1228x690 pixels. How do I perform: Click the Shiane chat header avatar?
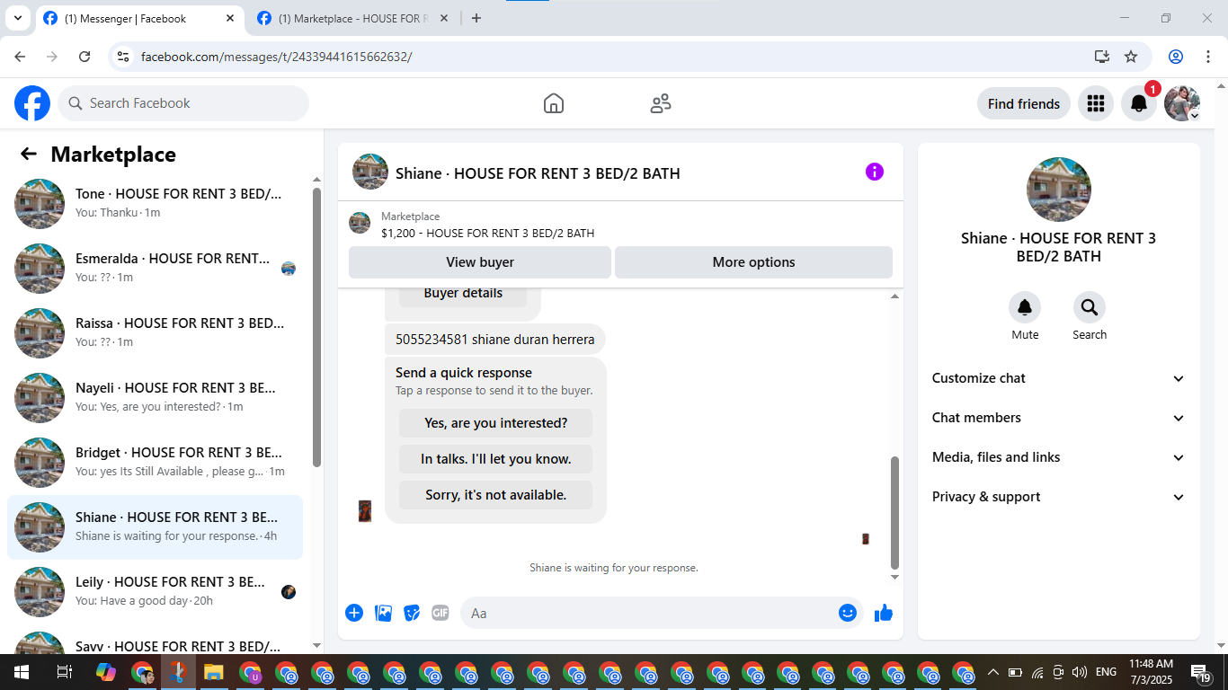(370, 172)
